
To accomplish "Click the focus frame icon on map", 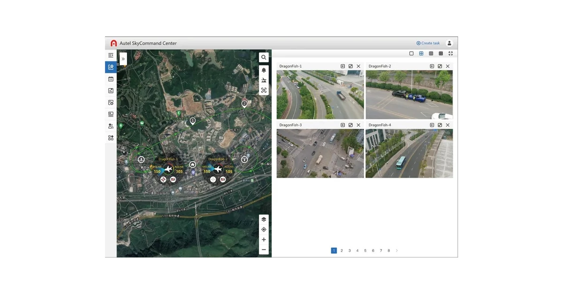I will coord(264,90).
